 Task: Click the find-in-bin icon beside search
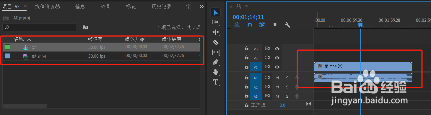pos(85,27)
